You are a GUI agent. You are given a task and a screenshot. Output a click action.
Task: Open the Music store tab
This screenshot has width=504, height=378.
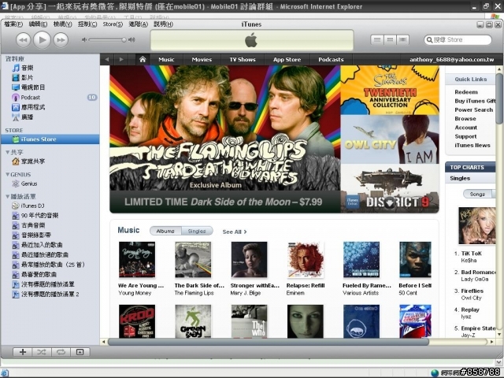166,60
